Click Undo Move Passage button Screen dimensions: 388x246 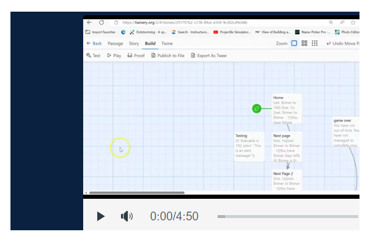[343, 43]
